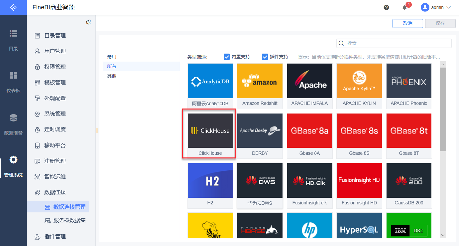The image size is (459, 246).
Task: Select the Apache HBase database tile
Action: [x=260, y=226]
